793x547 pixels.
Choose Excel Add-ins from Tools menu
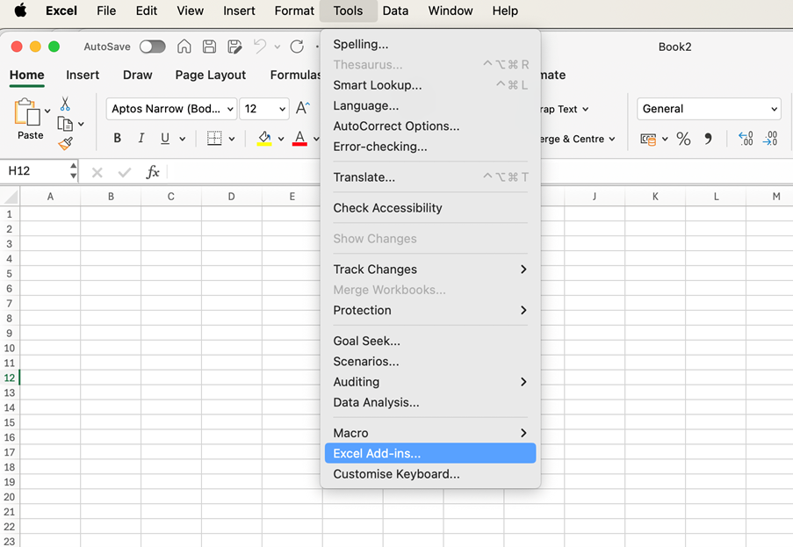point(377,453)
